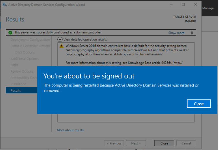
Task: Maximize the configuration wizard window
Action: (x=183, y=5)
